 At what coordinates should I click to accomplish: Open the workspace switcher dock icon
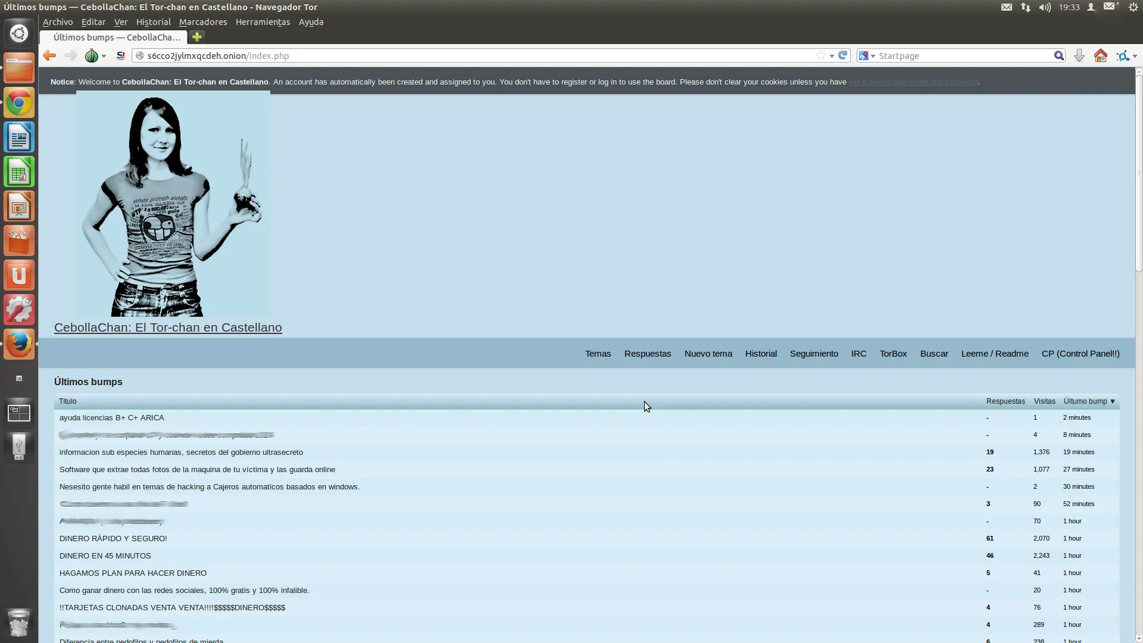[x=19, y=413]
